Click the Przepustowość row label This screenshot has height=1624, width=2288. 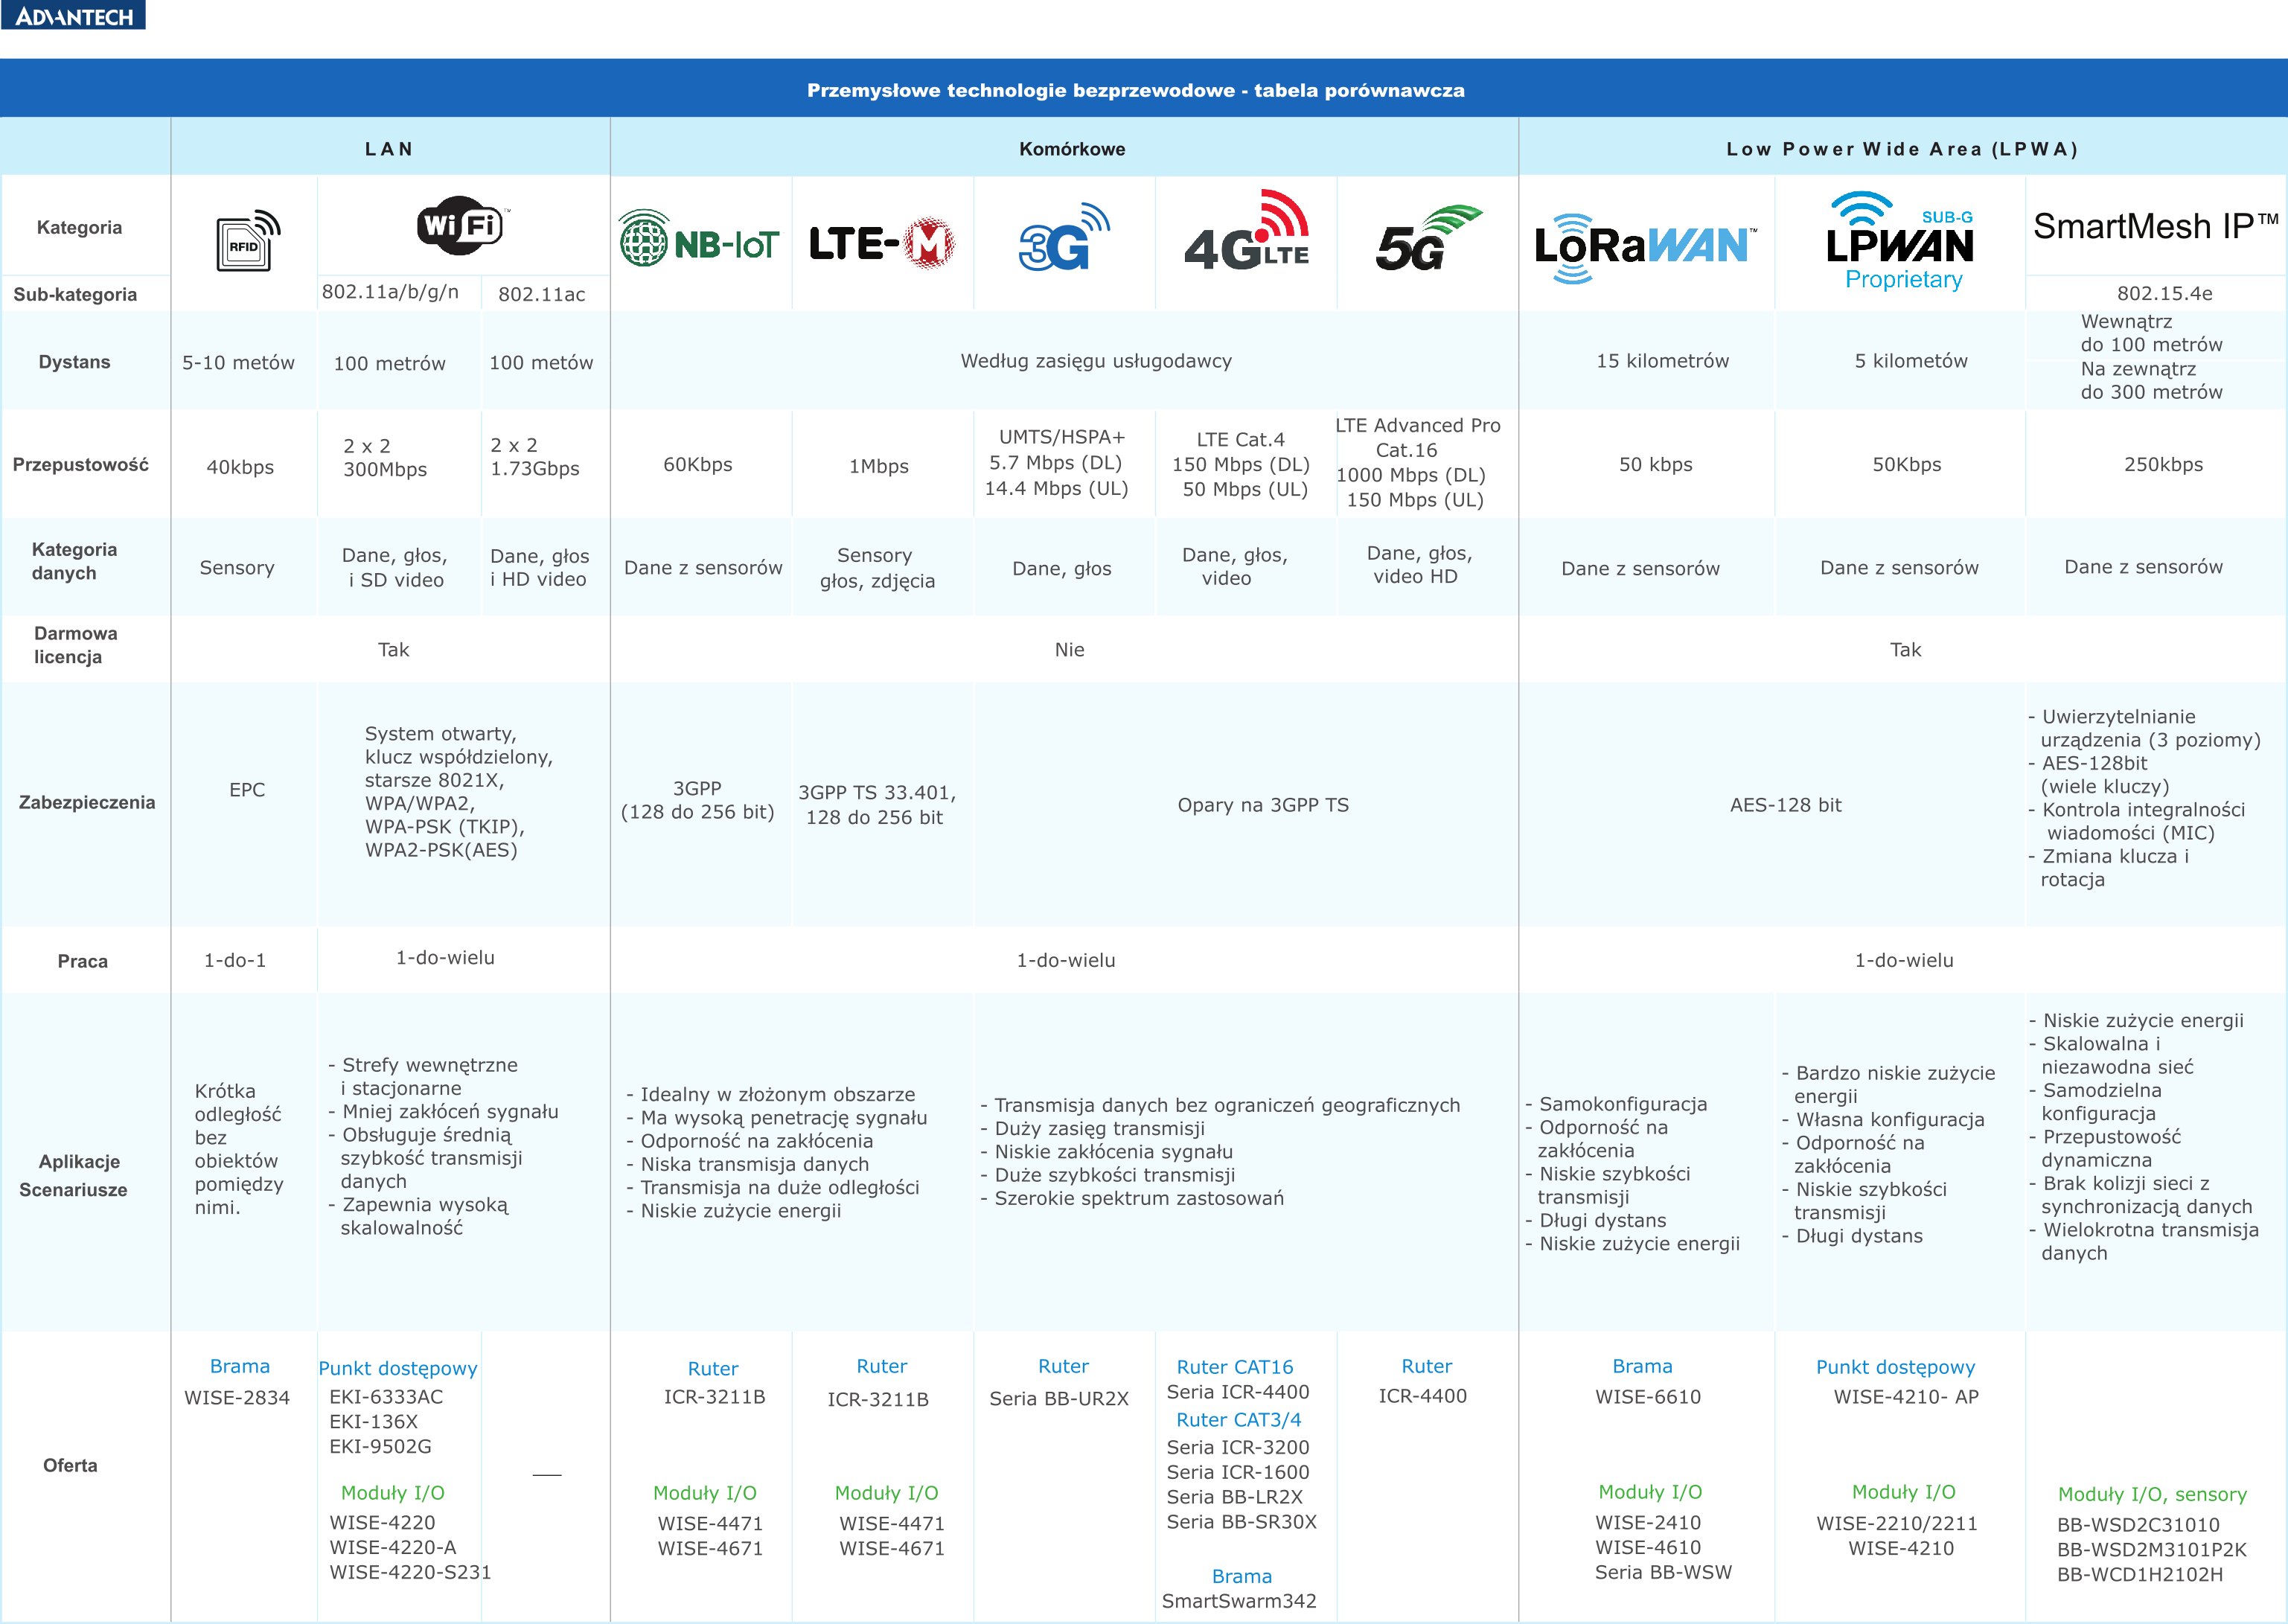pos(81,465)
